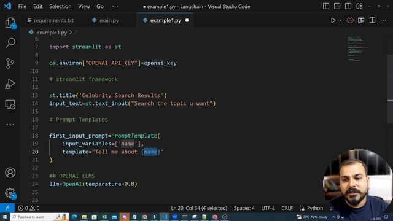The height and width of the screenshot is (221, 393).
Task: Toggle the primary side bar layout icon
Action: [x=326, y=6]
